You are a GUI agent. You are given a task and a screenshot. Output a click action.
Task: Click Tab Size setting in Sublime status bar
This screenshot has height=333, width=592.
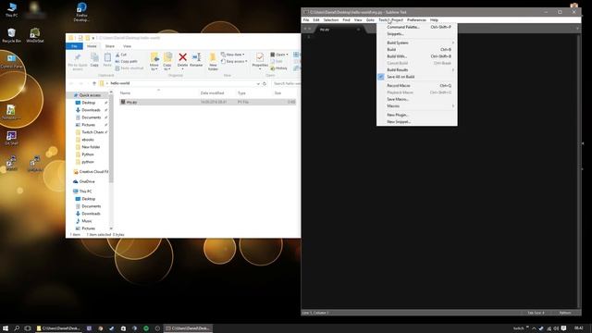536,313
